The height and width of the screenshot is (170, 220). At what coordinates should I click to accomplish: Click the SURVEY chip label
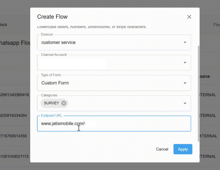[51, 103]
